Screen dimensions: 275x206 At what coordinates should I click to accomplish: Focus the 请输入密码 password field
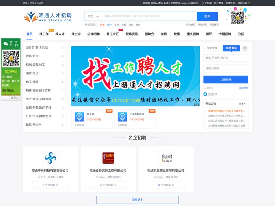[x=226, y=69]
